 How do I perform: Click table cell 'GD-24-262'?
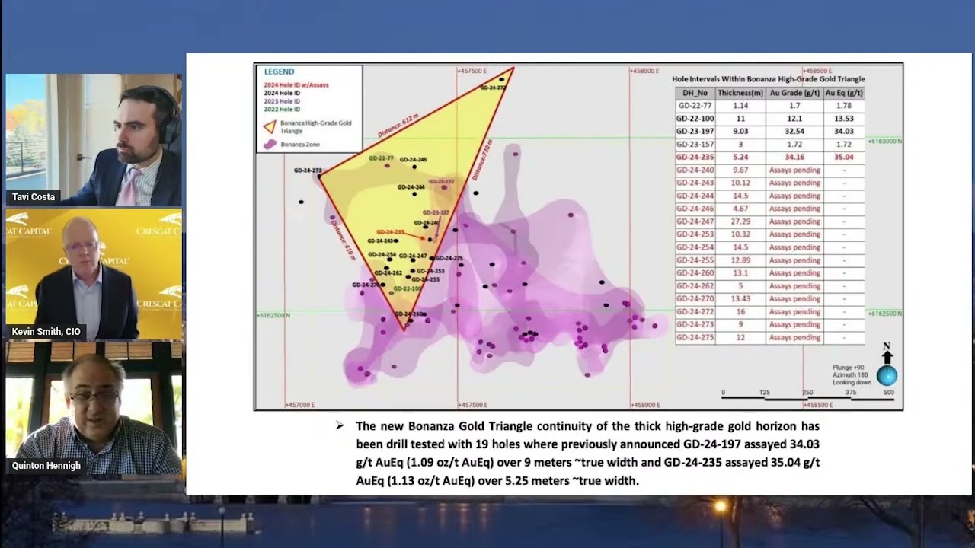(695, 286)
